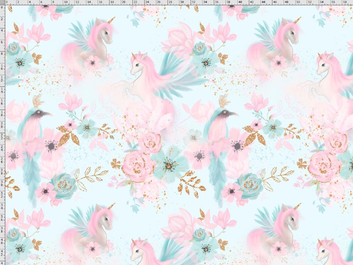This screenshot has width=353, height=265.
Task: Click the 10 mark on the horizontal ruler
Action: point(66,2)
